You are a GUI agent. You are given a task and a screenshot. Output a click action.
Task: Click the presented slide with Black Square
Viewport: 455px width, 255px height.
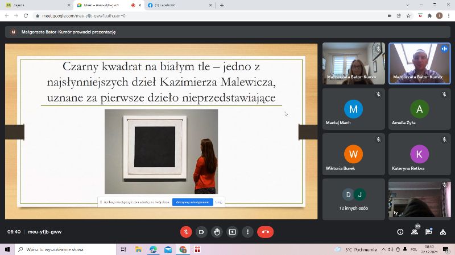coord(162,131)
